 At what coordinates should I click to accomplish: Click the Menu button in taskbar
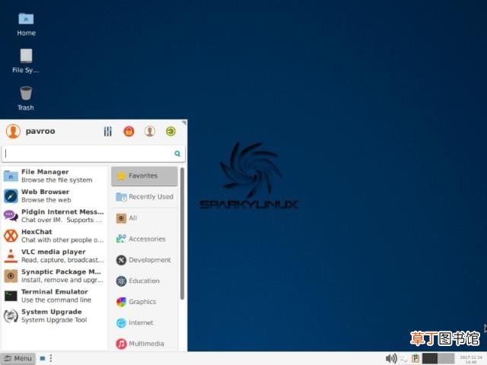18,358
